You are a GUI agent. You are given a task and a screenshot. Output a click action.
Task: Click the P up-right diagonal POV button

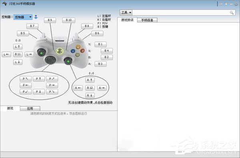click(x=52, y=79)
